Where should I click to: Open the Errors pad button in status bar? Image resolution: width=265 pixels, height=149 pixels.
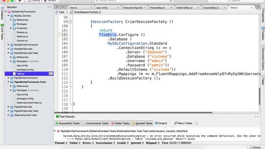(x=255, y=147)
